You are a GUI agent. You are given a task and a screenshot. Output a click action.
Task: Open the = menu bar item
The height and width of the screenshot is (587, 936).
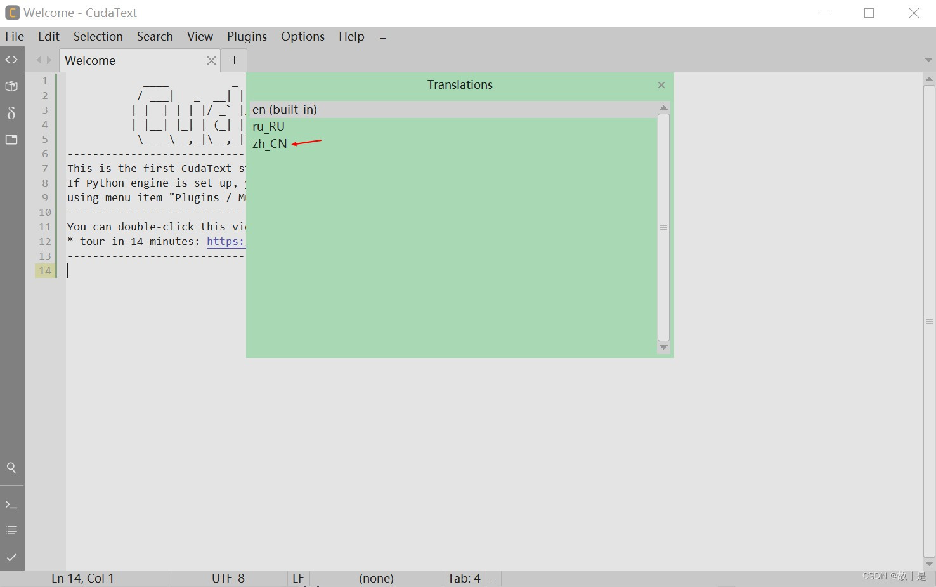click(382, 37)
